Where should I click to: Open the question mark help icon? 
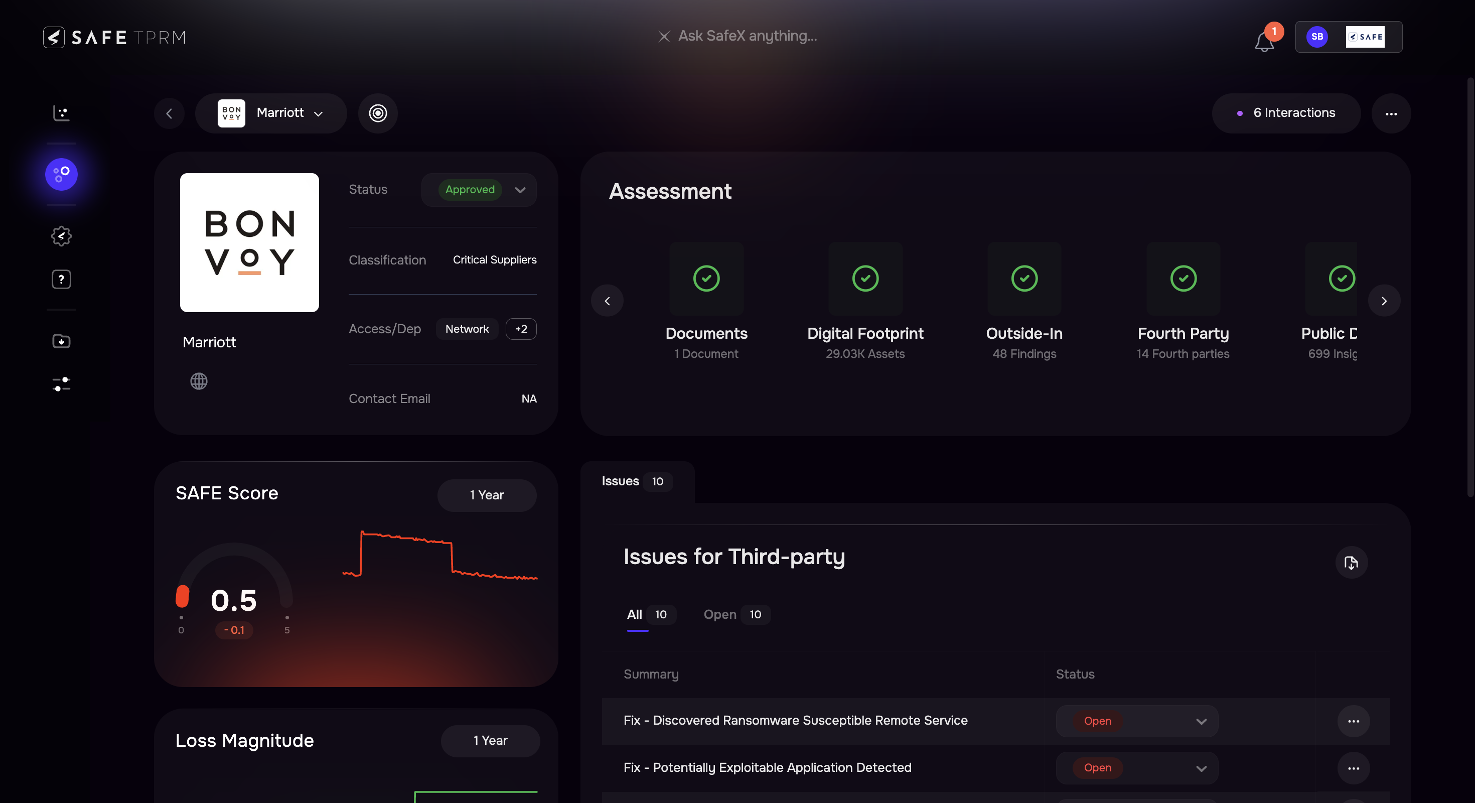[61, 280]
